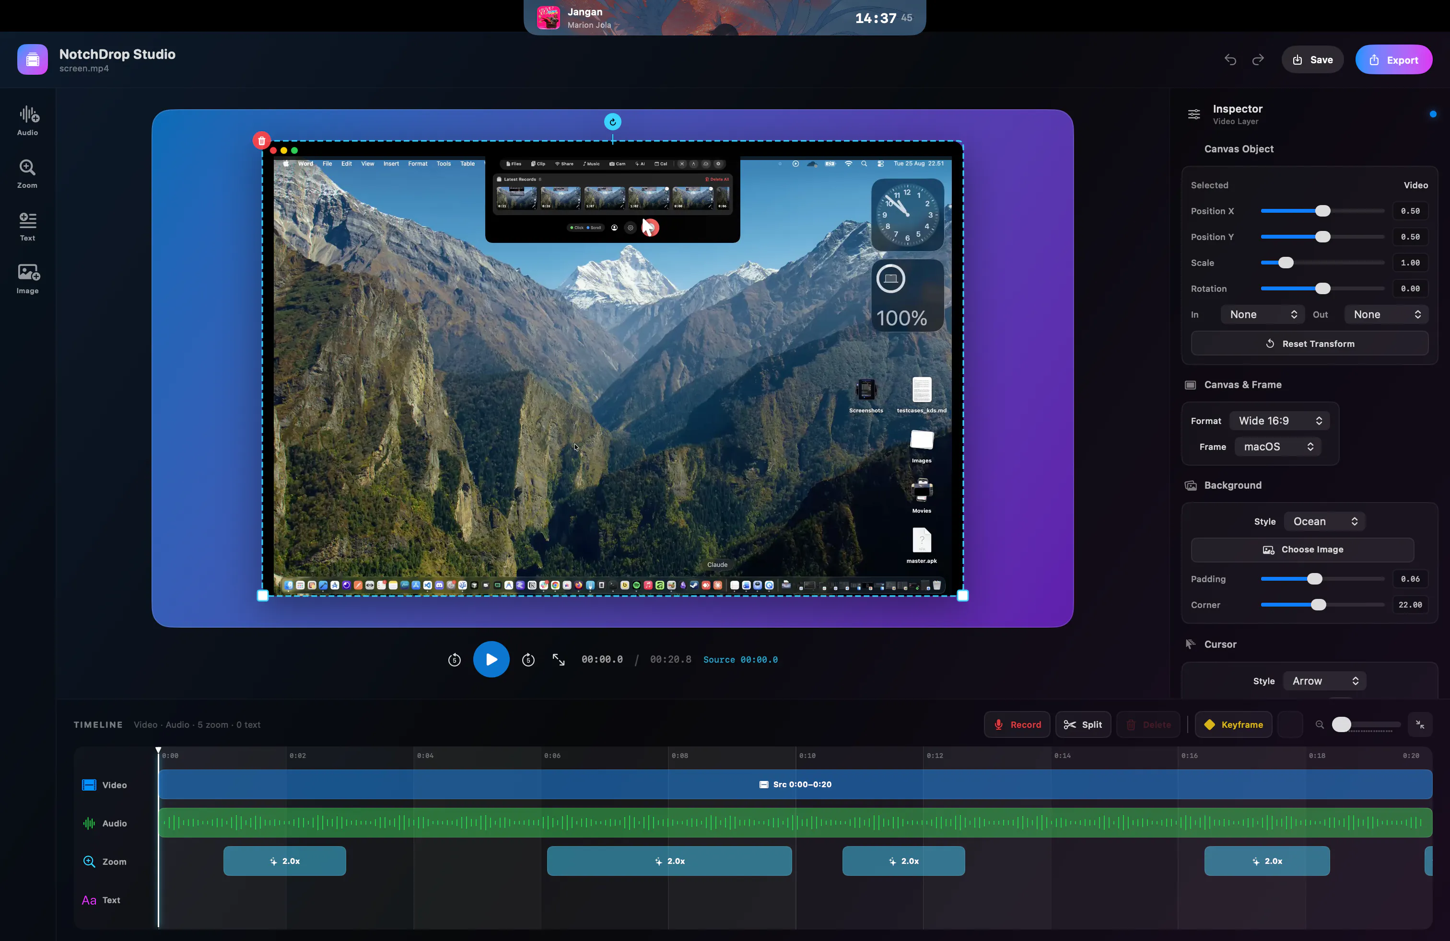
Task: Click the Rotation slider
Action: (x=1322, y=288)
